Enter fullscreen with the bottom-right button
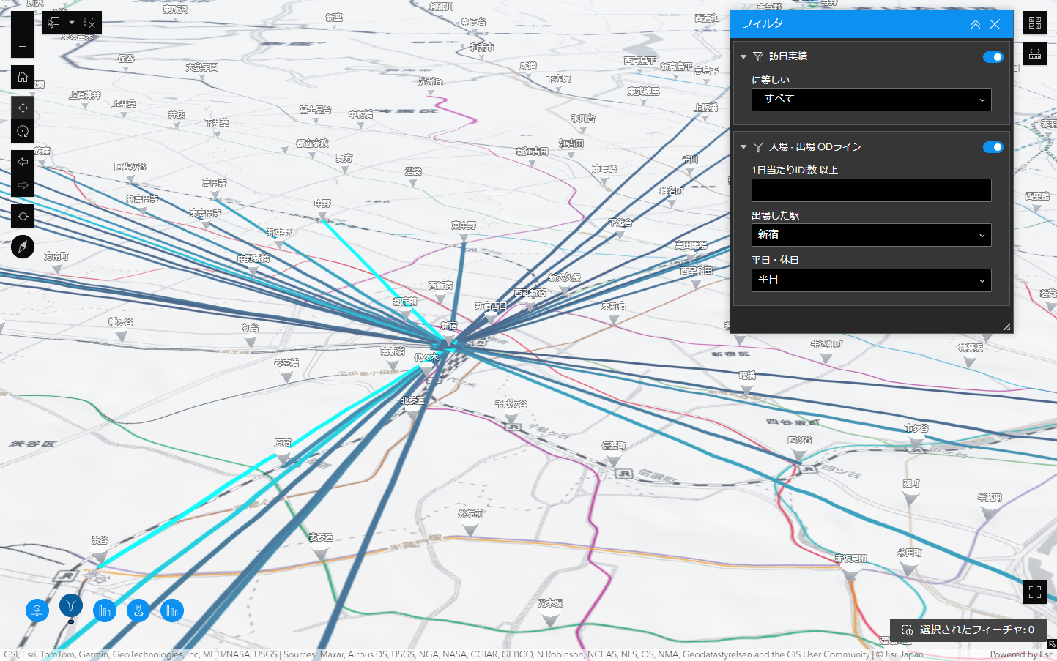The image size is (1057, 661). 1034,592
